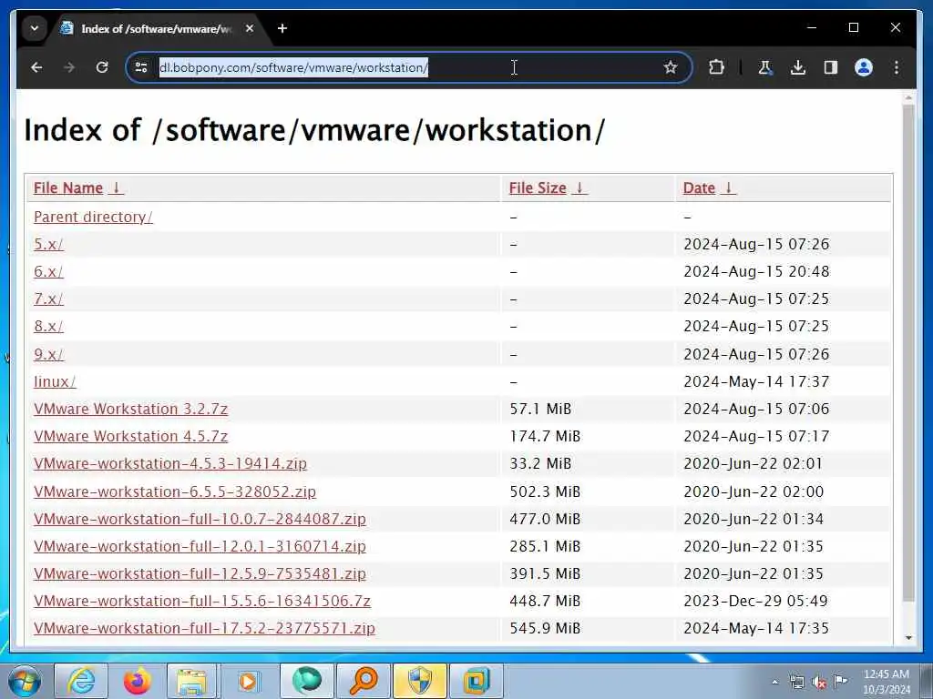Open the VMware taskbar icon

[476, 681]
